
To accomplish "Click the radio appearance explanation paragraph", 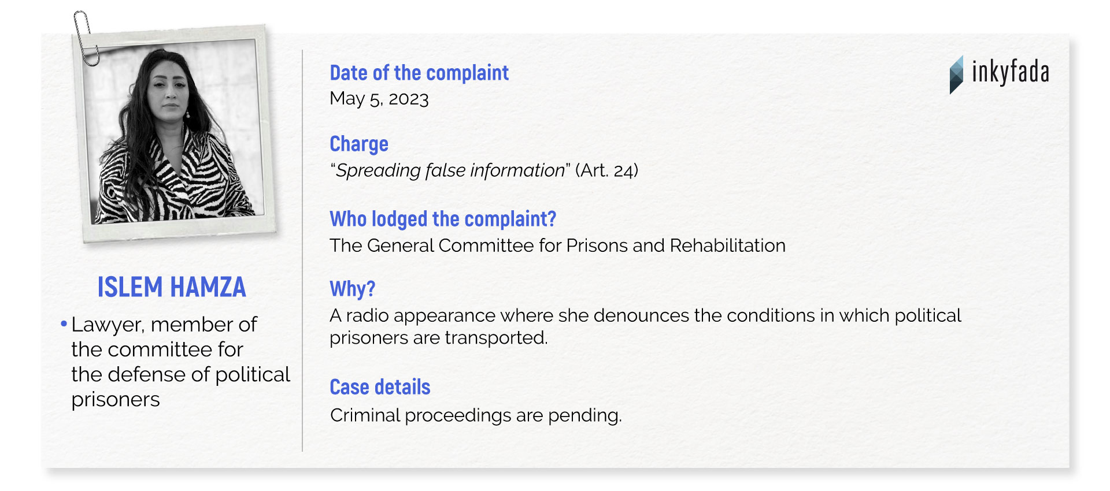I will 645,326.
